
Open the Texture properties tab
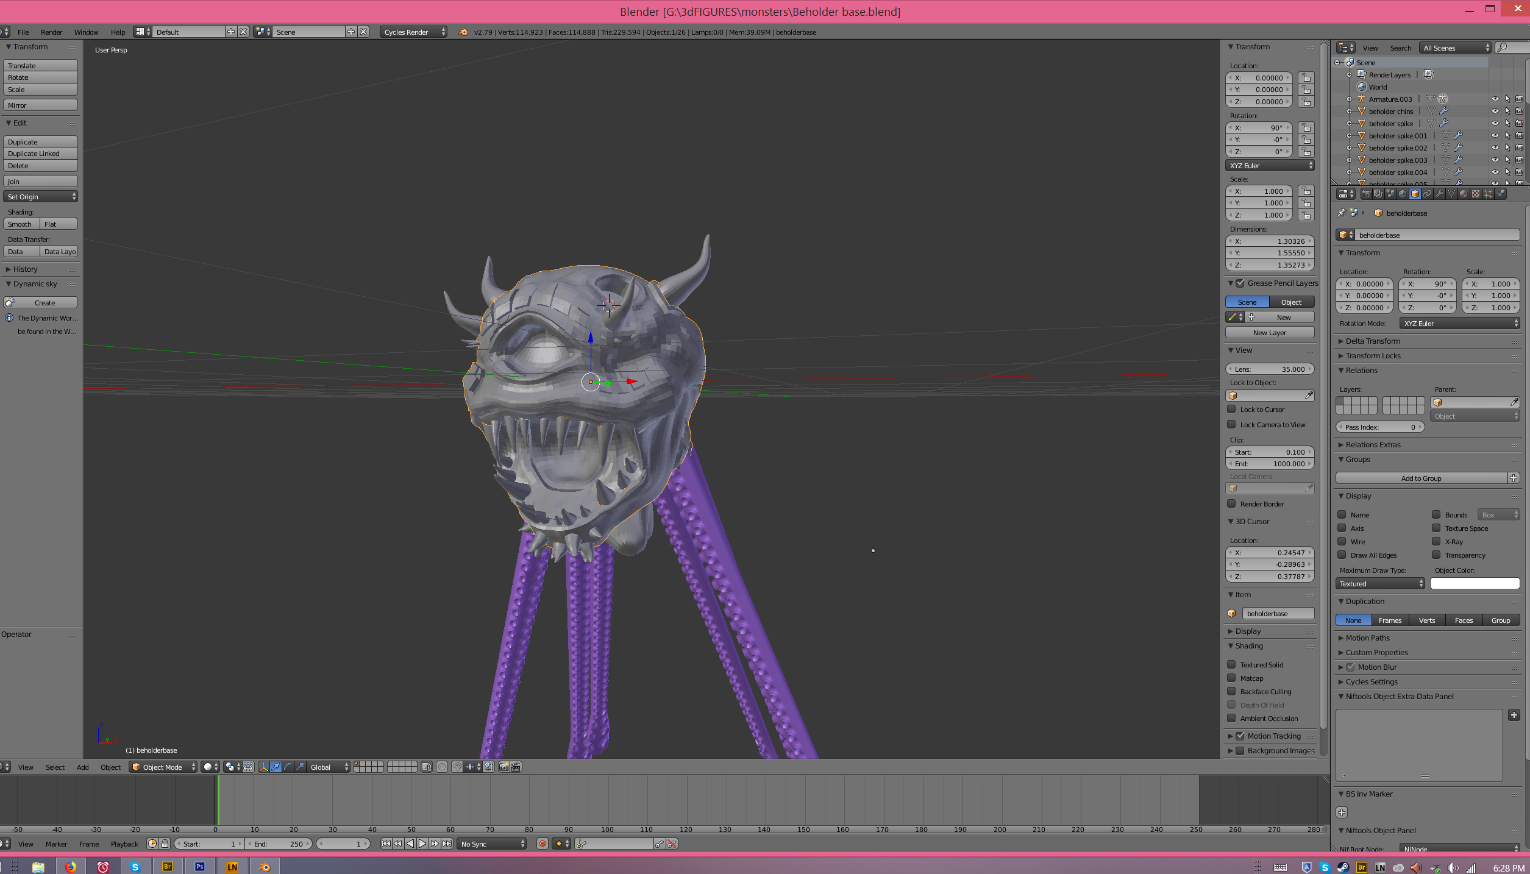pyautogui.click(x=1476, y=194)
